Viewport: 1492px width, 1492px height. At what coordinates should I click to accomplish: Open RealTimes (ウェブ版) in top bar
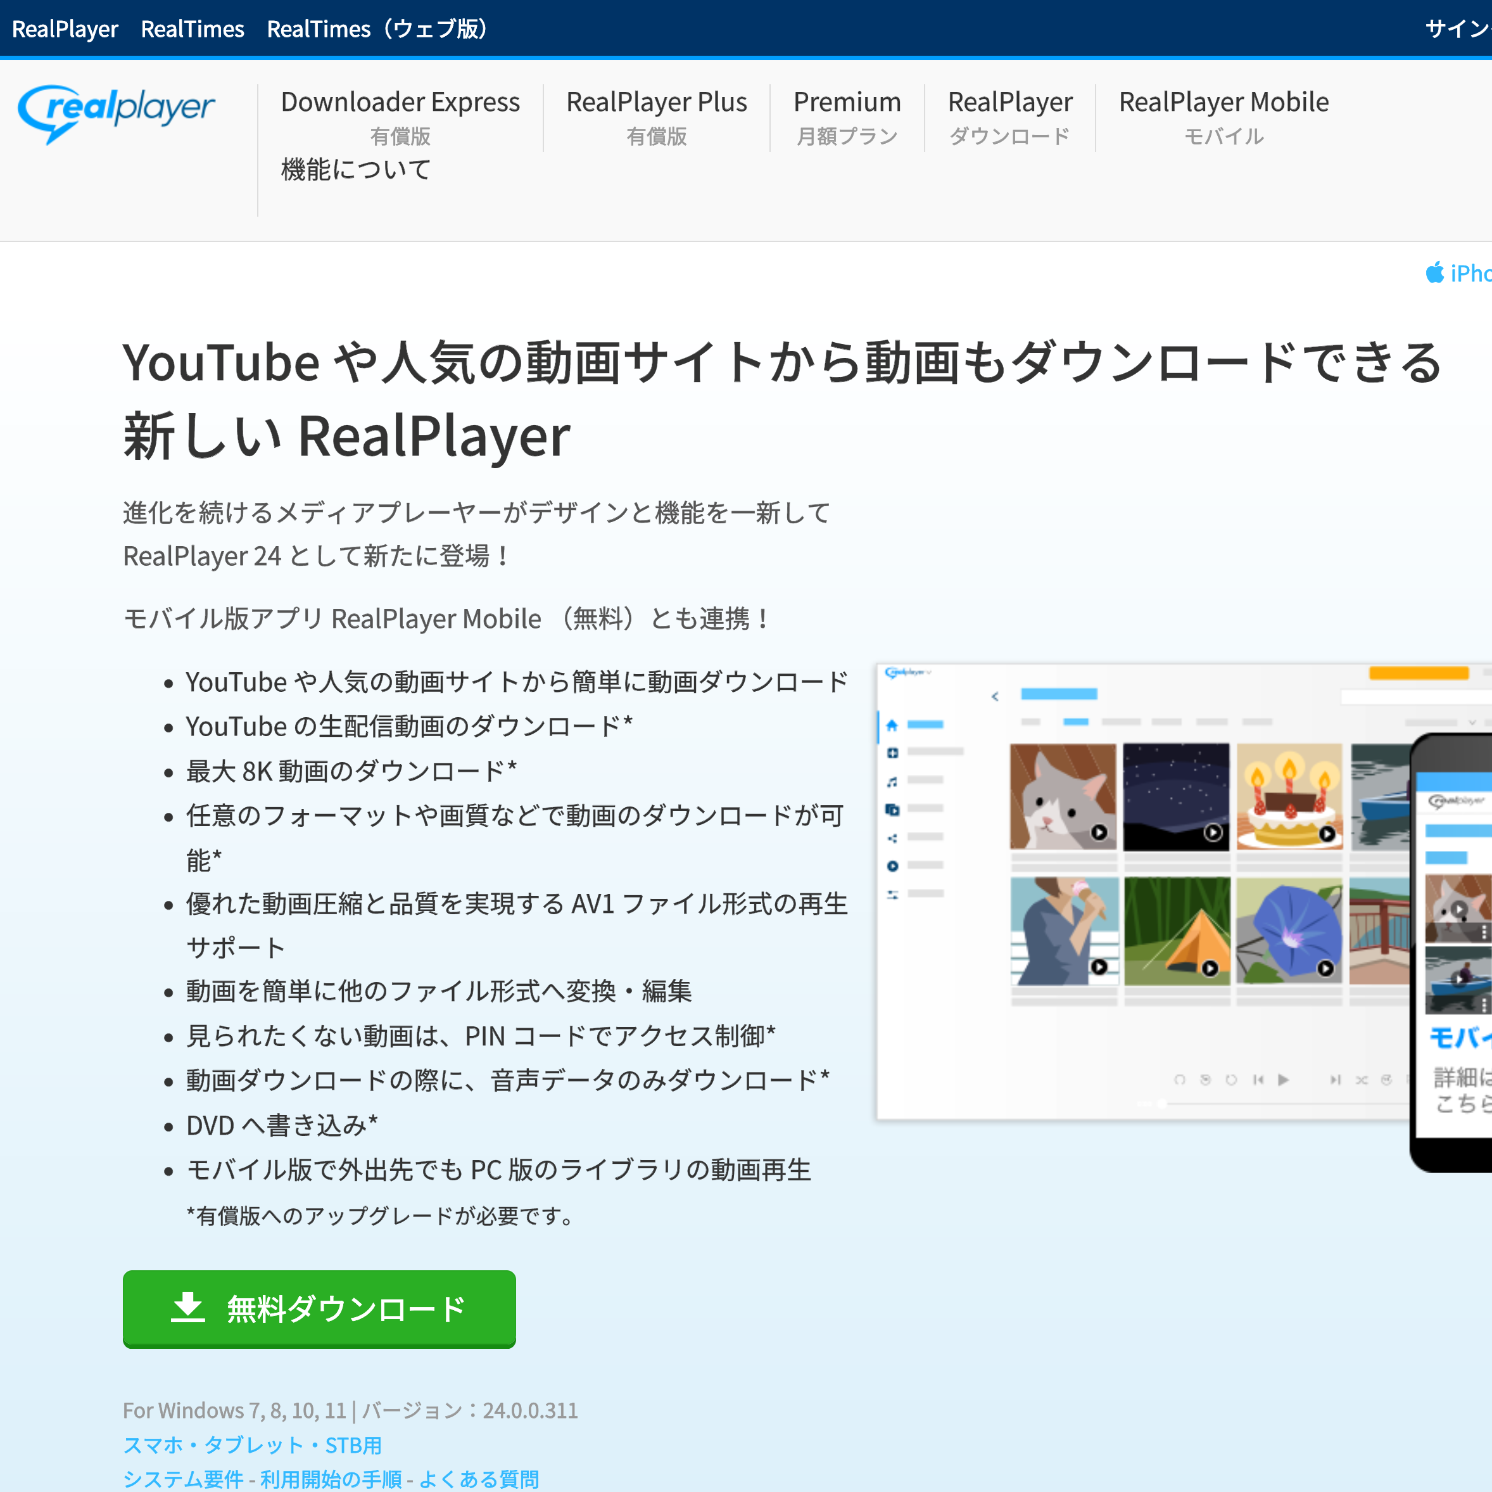(377, 29)
